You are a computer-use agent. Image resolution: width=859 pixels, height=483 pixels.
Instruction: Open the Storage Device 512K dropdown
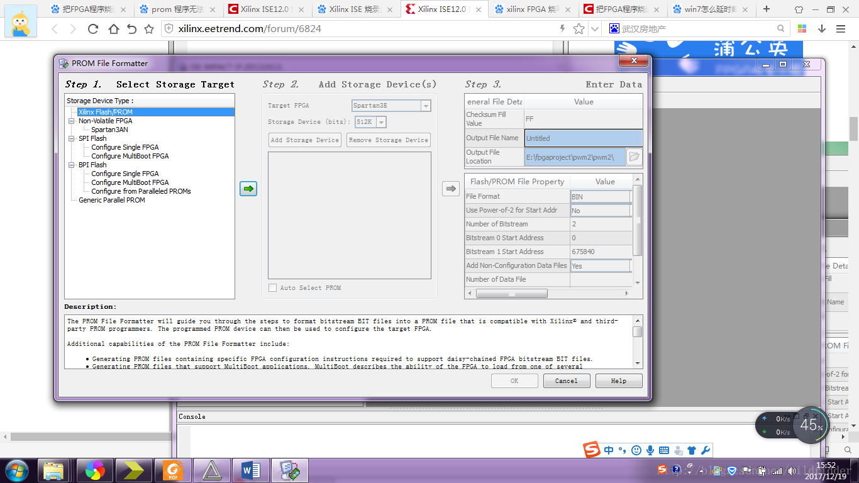pos(381,122)
